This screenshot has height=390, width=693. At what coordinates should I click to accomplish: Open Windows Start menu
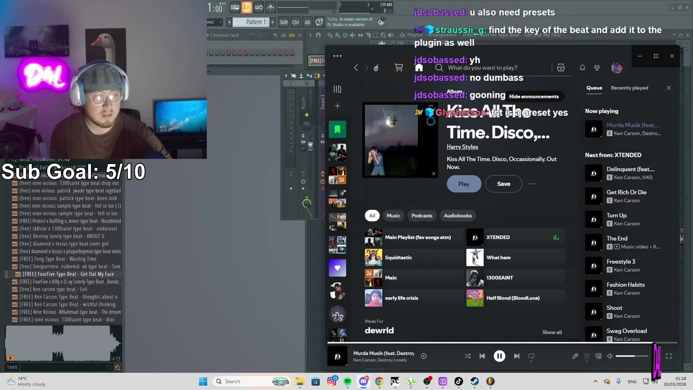203,381
